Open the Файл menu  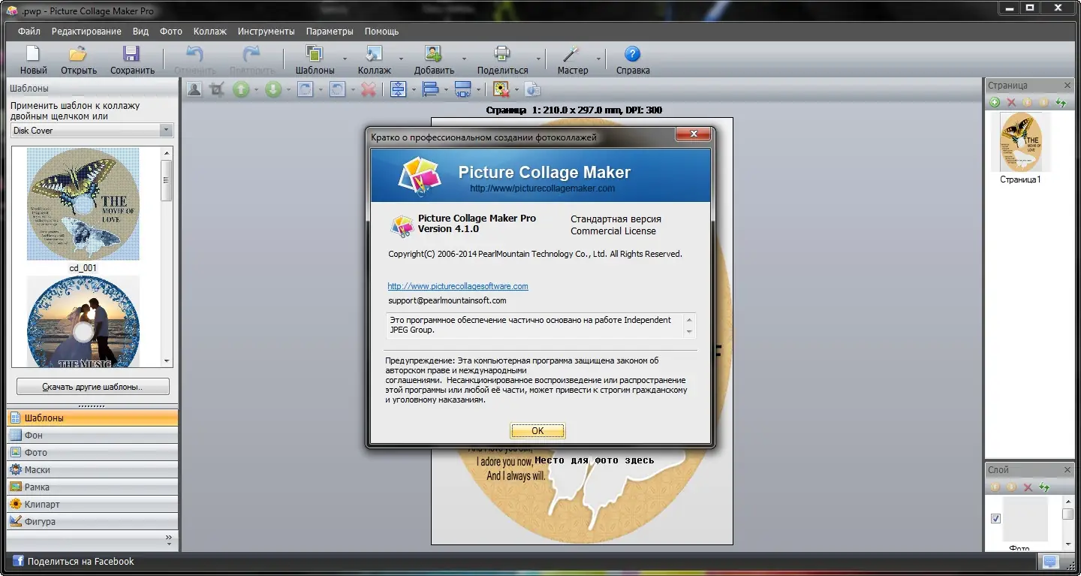click(29, 32)
